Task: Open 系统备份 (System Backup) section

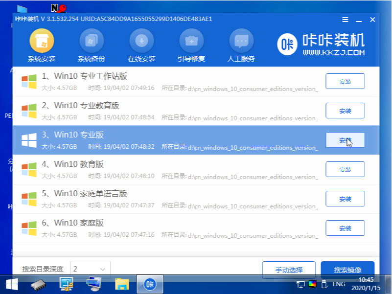Action: (92, 43)
